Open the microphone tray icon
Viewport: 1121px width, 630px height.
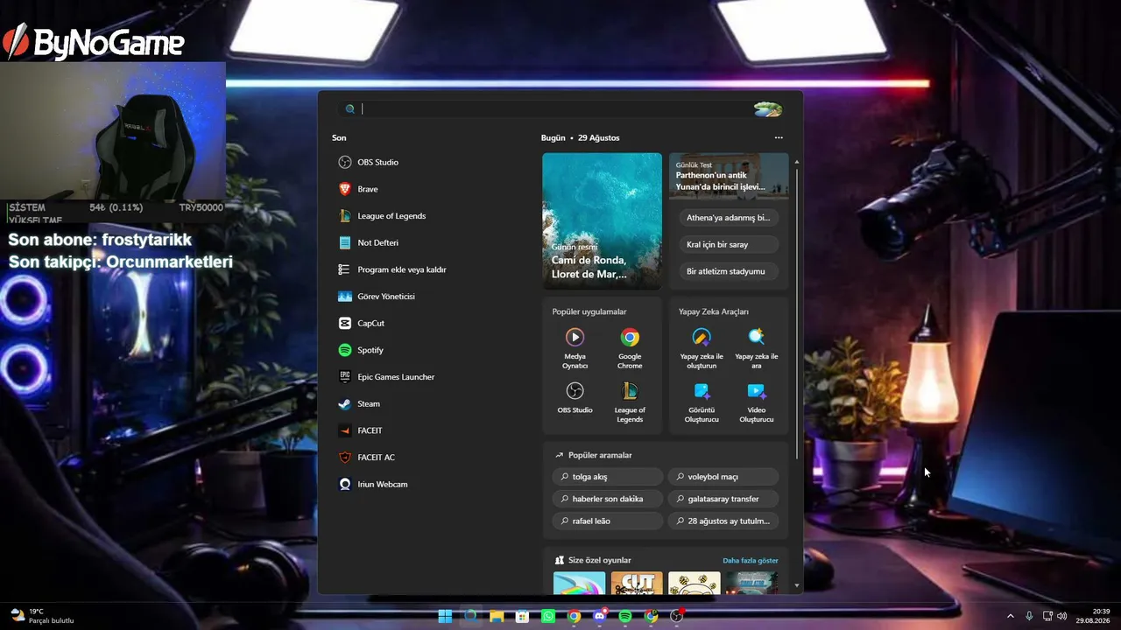1029,616
